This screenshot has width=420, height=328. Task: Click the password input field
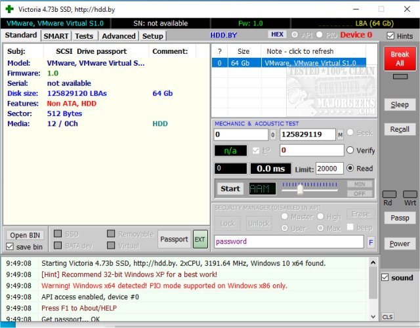(289, 242)
